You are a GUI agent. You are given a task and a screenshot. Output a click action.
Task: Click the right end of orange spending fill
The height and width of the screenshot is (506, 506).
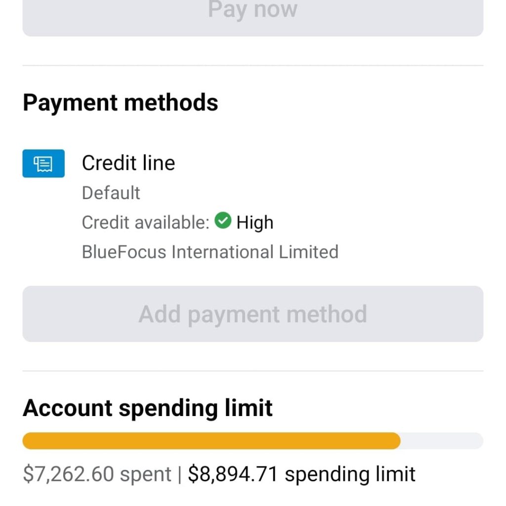(x=396, y=441)
